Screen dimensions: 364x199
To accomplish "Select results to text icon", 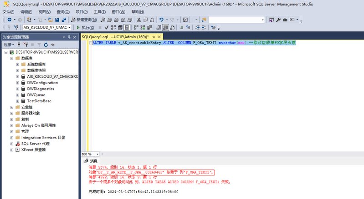I will point(159,28).
